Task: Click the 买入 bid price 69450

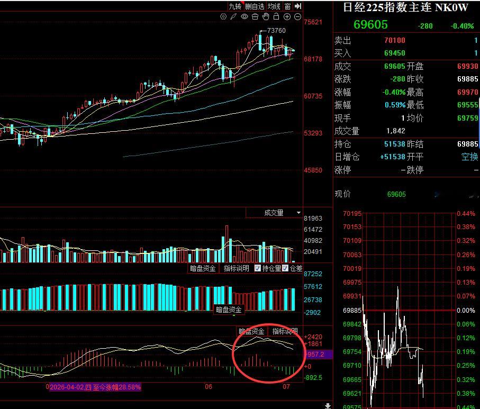Action: 395,53
